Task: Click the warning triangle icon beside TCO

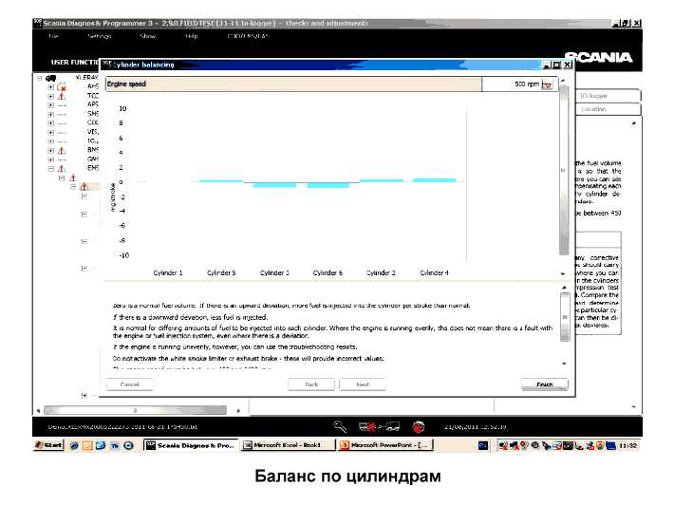Action: tap(62, 96)
